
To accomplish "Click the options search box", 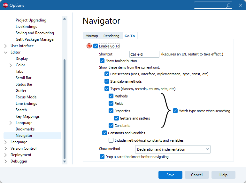I will click(x=213, y=5).
